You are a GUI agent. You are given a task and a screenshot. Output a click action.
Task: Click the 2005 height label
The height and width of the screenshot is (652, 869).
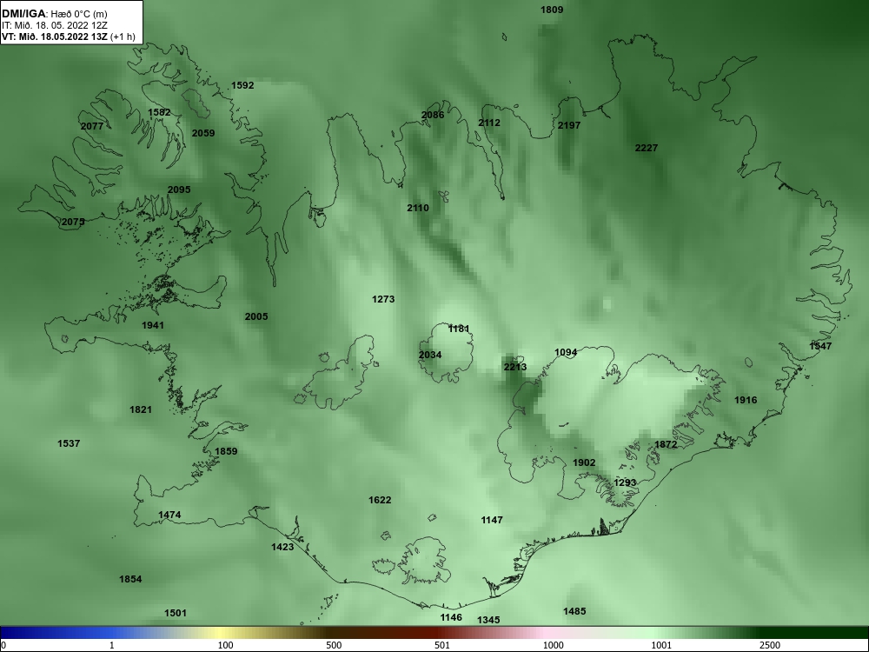(256, 316)
